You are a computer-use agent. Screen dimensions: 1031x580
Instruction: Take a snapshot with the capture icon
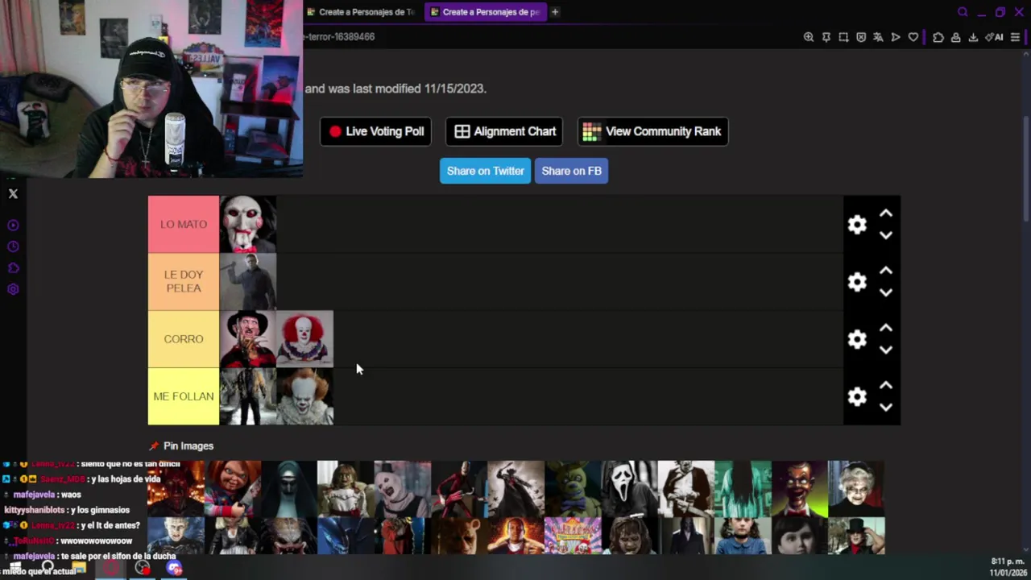843,37
